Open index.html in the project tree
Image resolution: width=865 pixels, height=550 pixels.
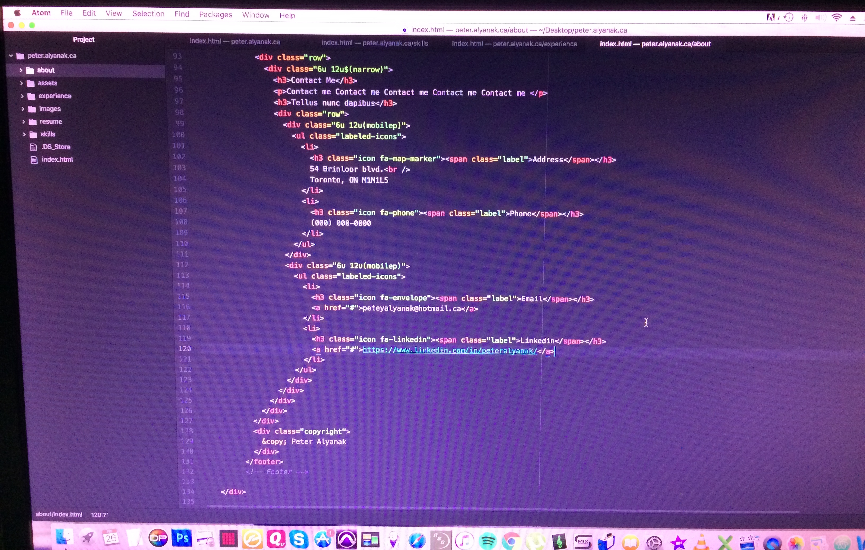[x=57, y=160]
